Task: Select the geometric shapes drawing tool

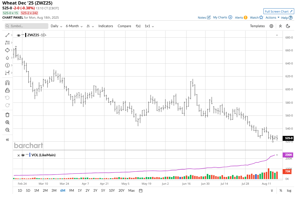Action: 7,50
